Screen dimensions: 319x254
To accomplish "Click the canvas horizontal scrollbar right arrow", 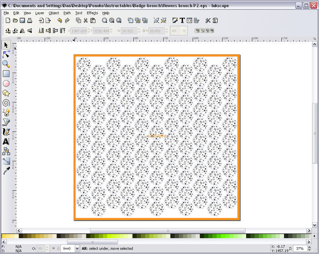I will [x=309, y=231].
